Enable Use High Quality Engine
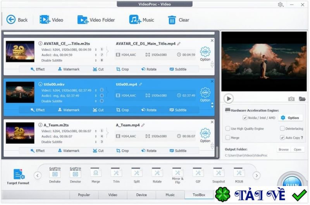The height and width of the screenshot is (205, 310). tap(227, 129)
